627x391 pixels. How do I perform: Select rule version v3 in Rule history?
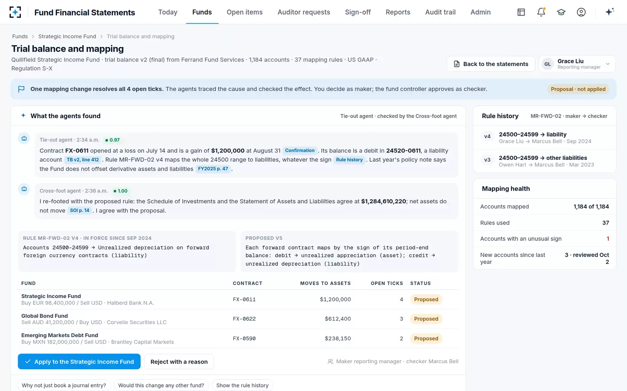click(544, 161)
